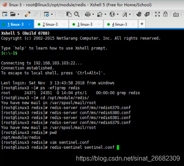Click the Open session folder icon
The image size is (184, 166).
[x=13, y=14]
